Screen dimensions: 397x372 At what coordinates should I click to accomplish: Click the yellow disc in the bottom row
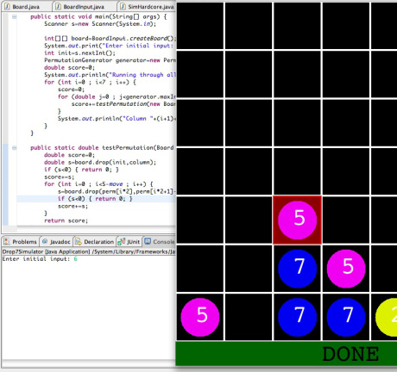[387, 317]
